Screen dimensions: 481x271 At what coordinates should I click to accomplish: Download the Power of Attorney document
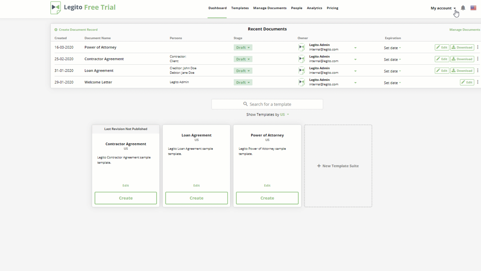462,47
